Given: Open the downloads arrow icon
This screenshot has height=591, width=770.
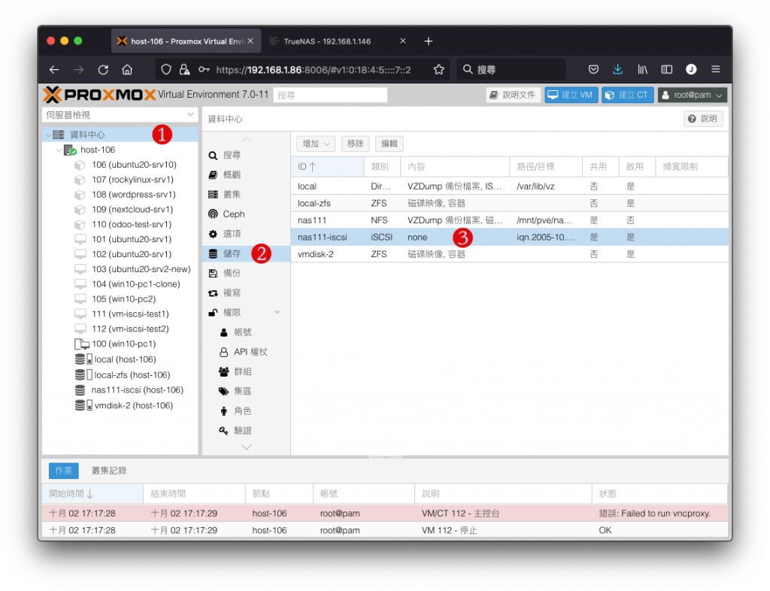Looking at the screenshot, I should (x=618, y=70).
